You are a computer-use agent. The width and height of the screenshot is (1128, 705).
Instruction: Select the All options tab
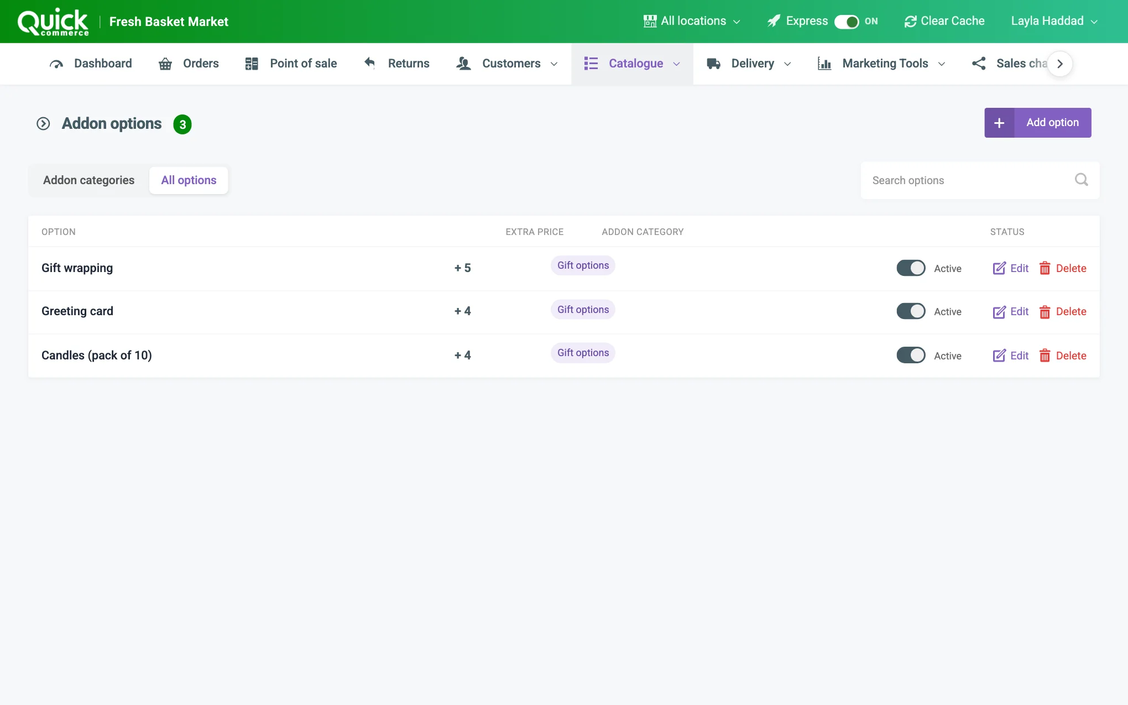pyautogui.click(x=189, y=180)
